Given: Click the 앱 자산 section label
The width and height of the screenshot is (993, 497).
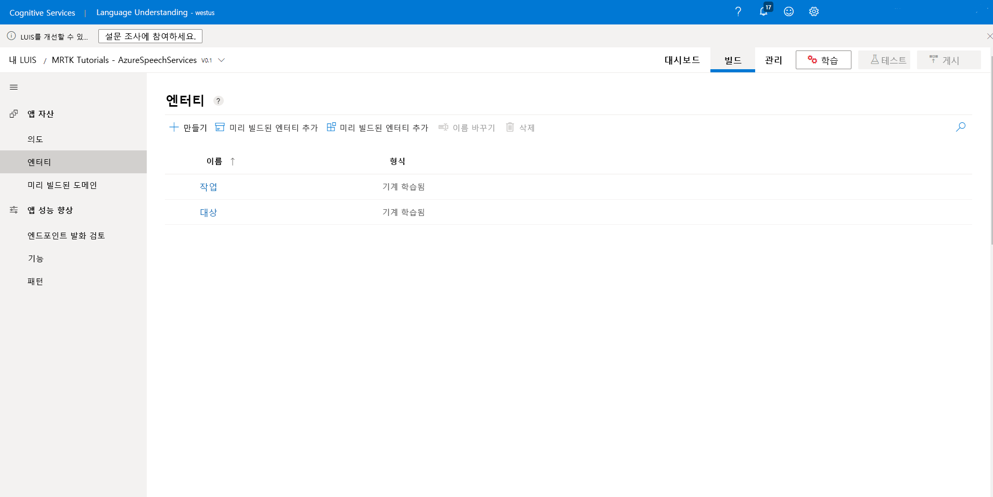Looking at the screenshot, I should pyautogui.click(x=41, y=113).
